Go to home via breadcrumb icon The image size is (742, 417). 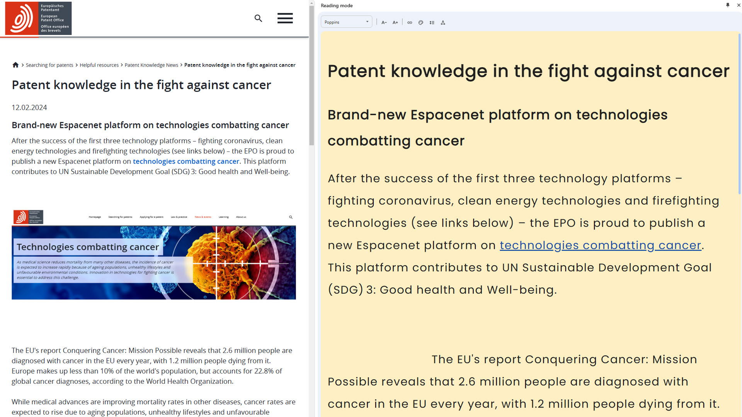tap(15, 65)
